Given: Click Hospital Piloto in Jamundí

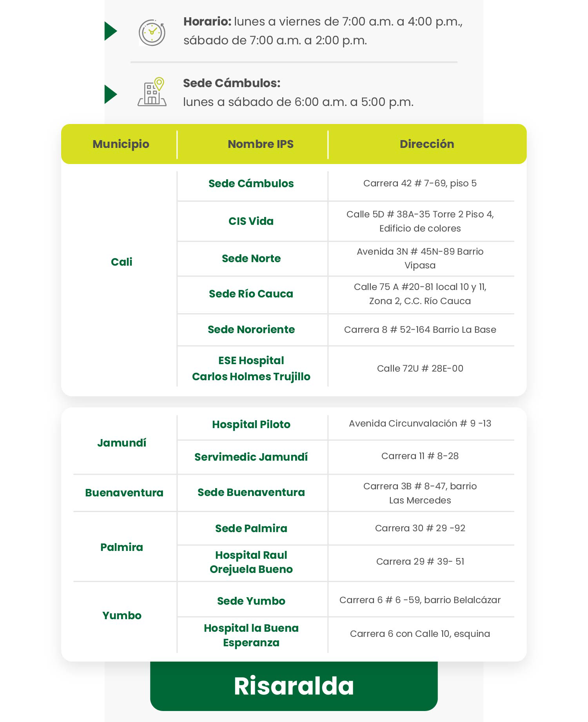Looking at the screenshot, I should point(251,424).
